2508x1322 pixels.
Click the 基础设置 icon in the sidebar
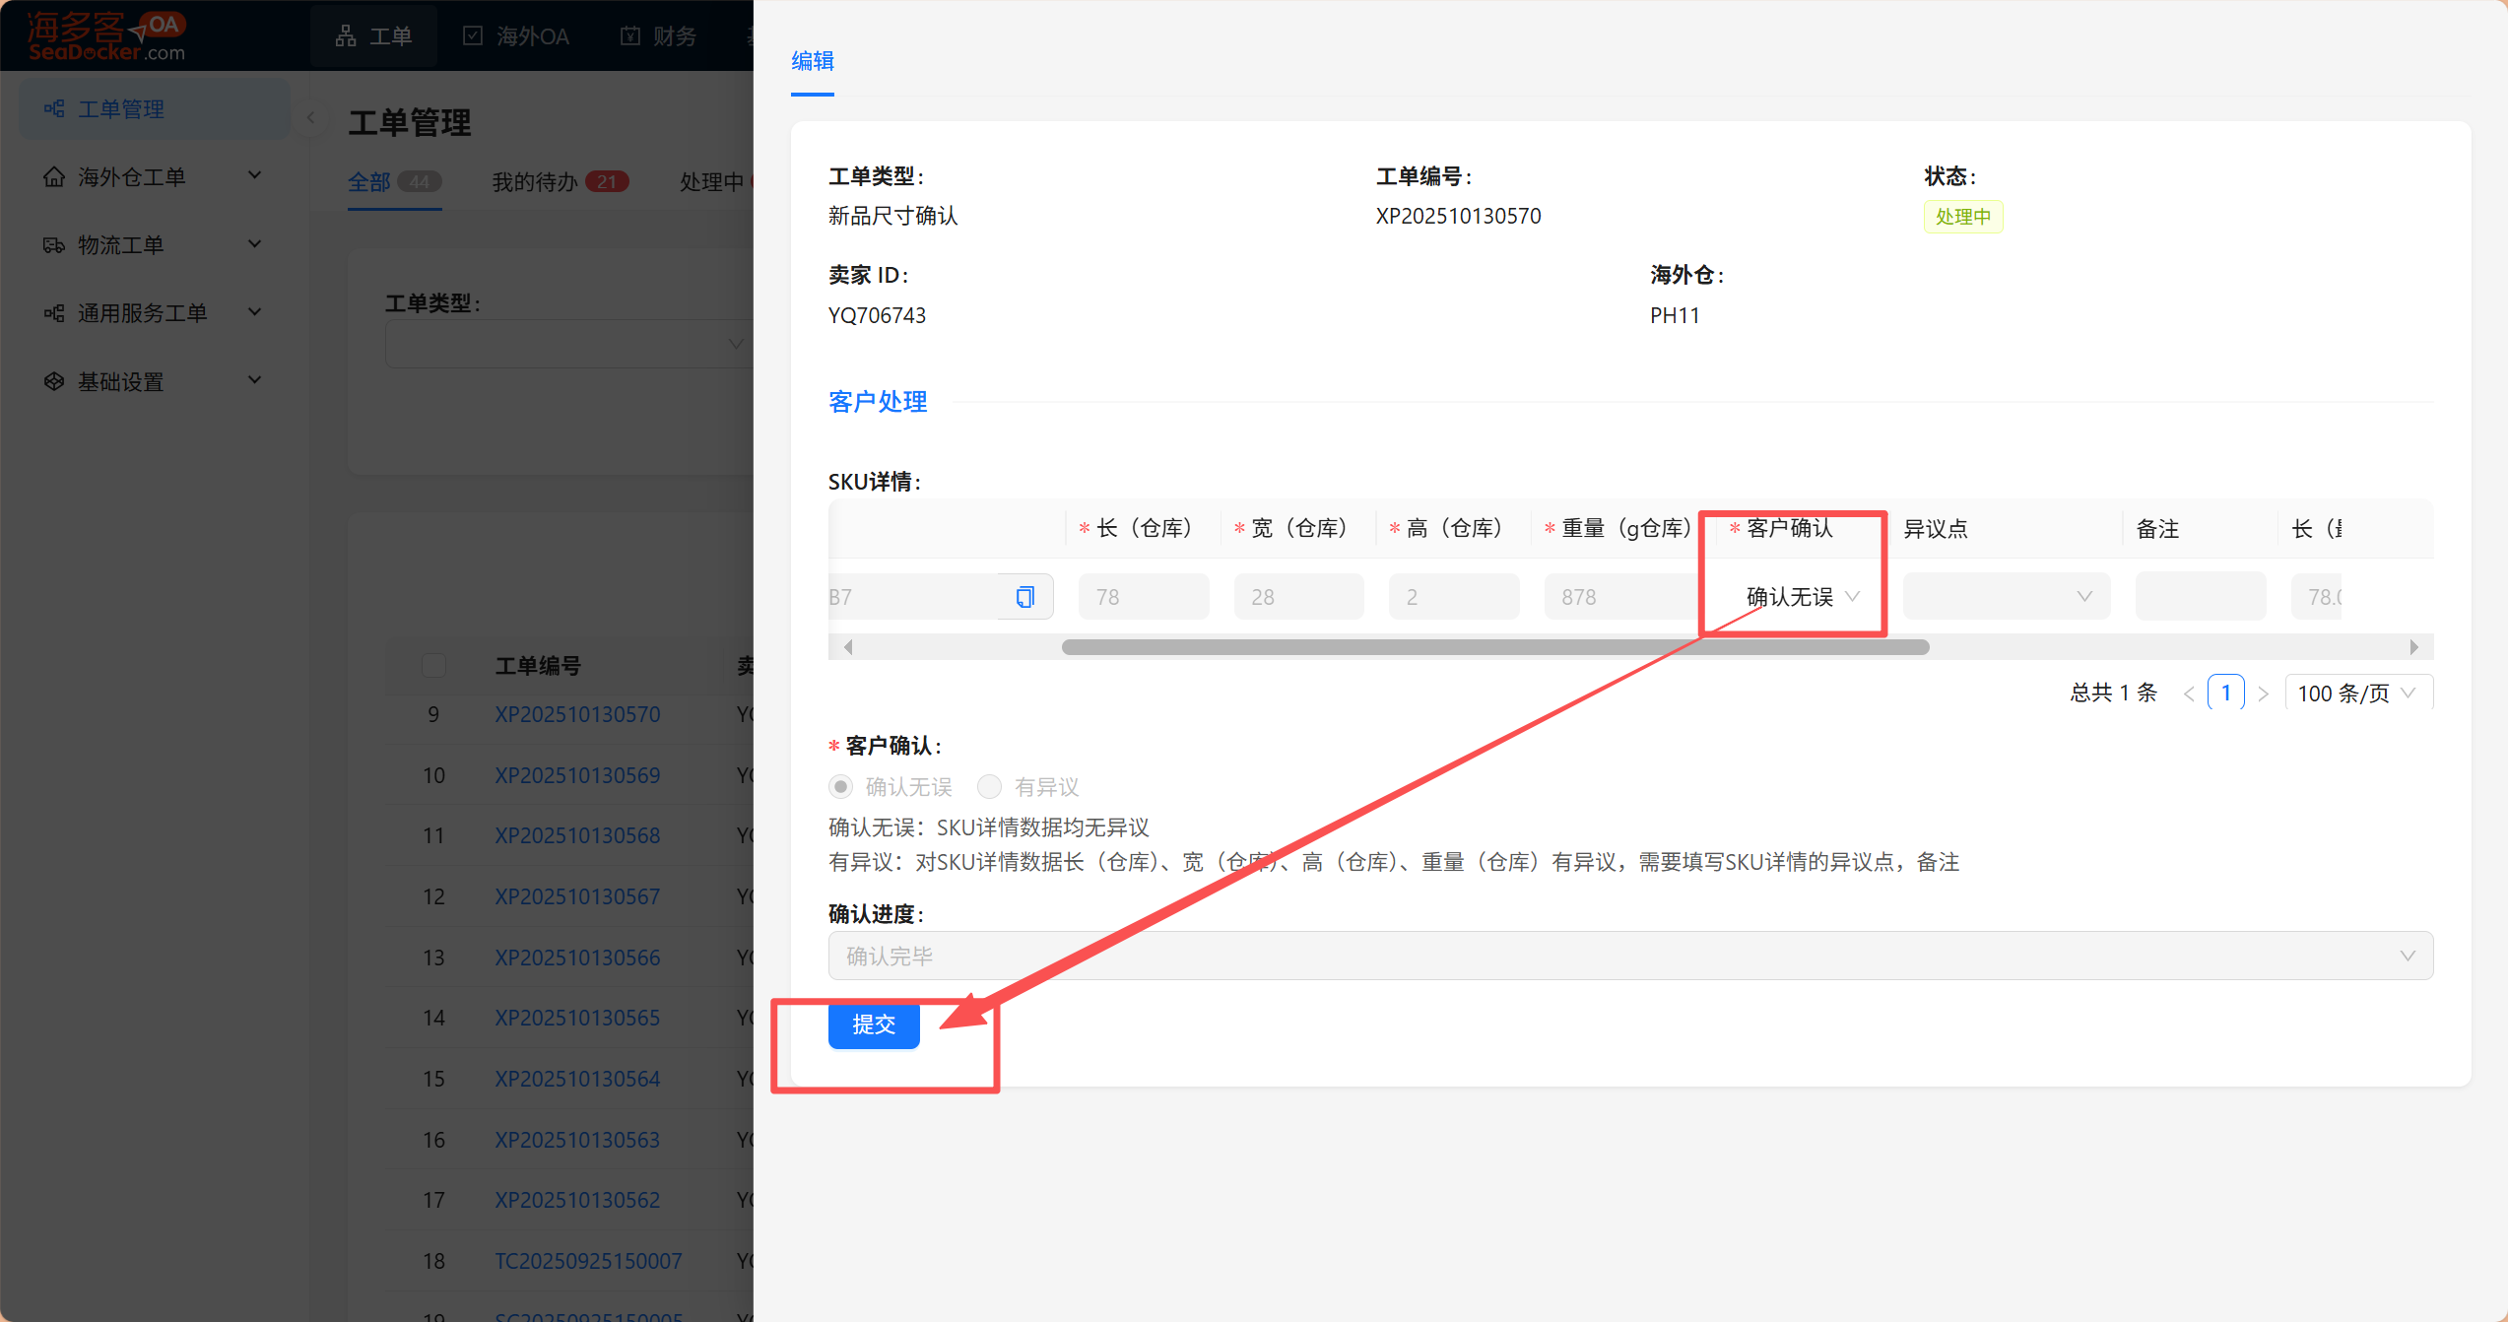pos(54,381)
